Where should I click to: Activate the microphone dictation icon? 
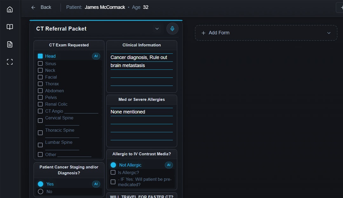[x=172, y=29]
